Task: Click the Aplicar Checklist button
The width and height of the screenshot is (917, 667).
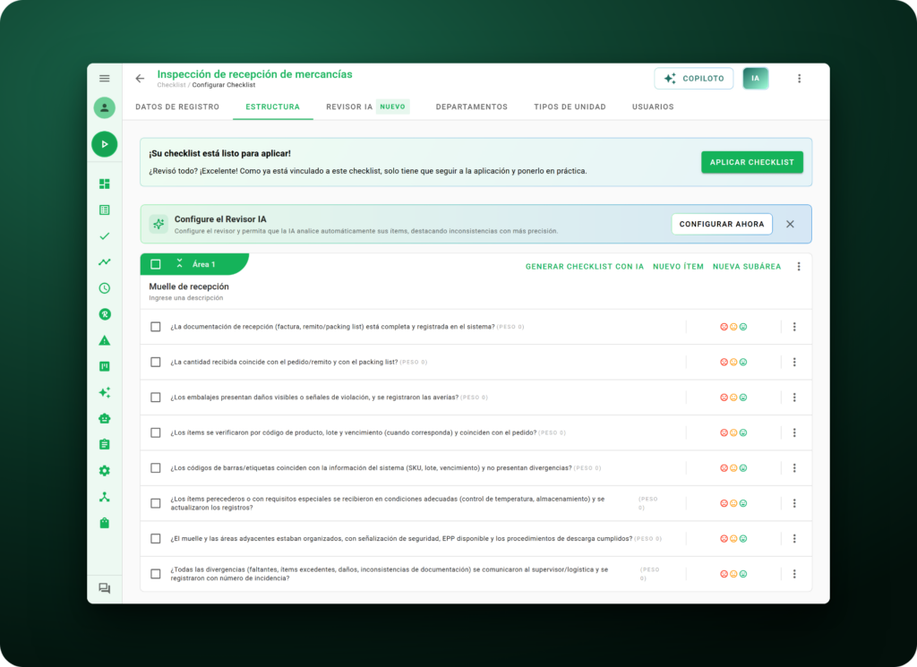Action: point(752,162)
